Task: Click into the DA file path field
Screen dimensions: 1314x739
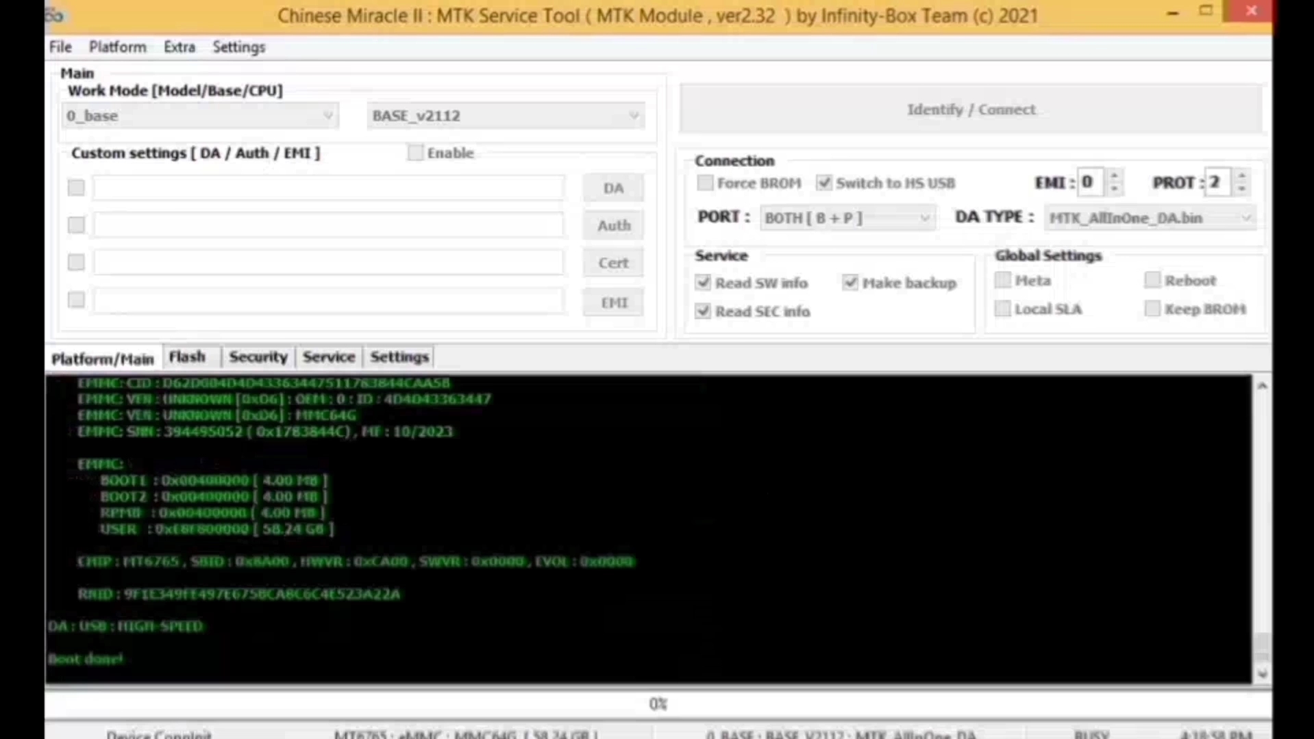Action: (329, 187)
